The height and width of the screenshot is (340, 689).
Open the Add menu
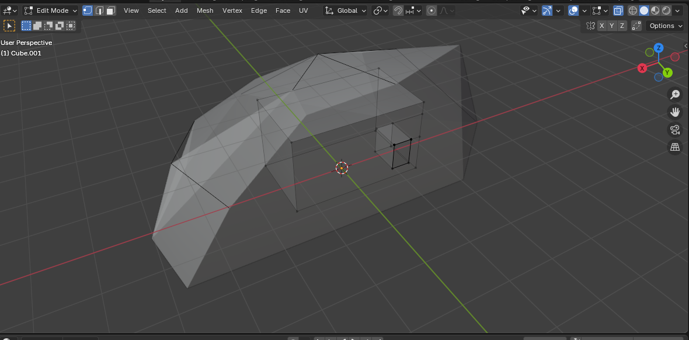tap(182, 11)
